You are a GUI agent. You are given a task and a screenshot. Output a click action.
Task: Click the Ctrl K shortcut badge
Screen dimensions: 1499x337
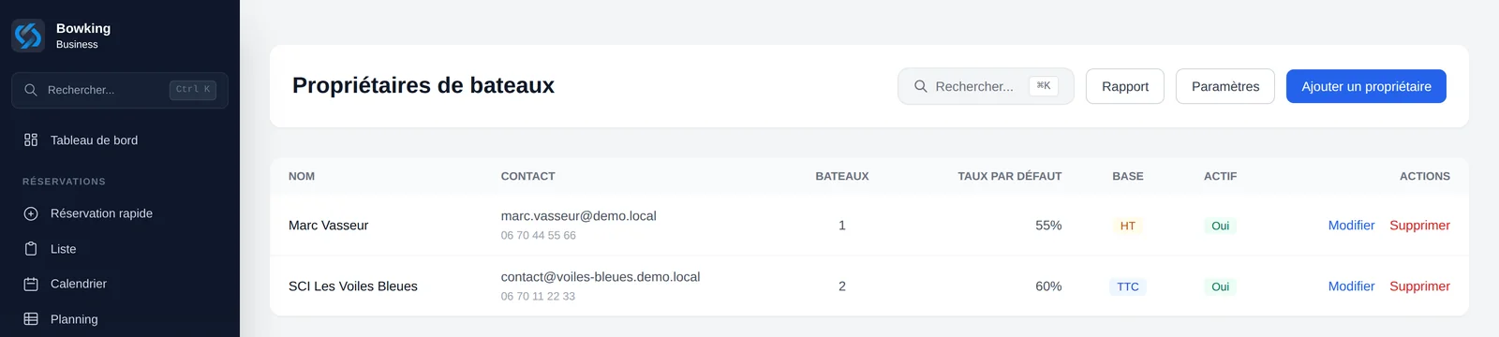tap(193, 90)
